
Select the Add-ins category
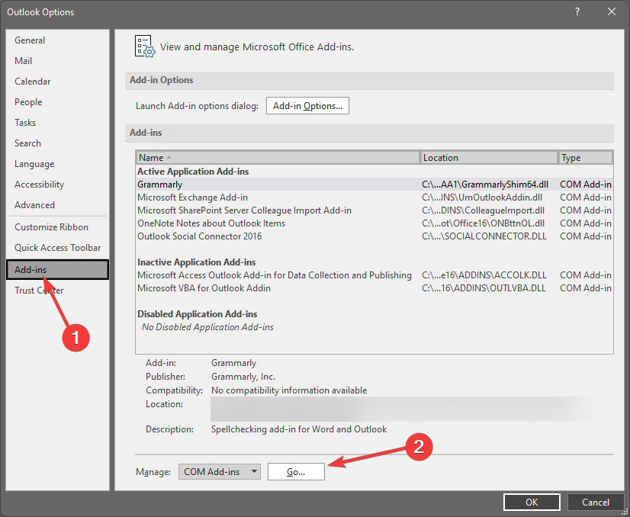click(x=57, y=269)
